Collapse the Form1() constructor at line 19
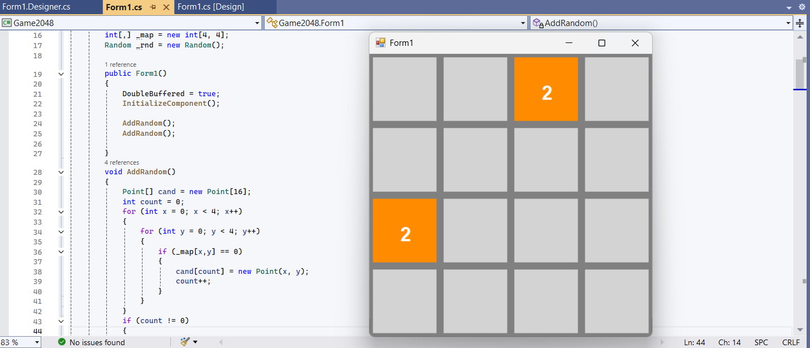The width and height of the screenshot is (810, 348). point(61,74)
